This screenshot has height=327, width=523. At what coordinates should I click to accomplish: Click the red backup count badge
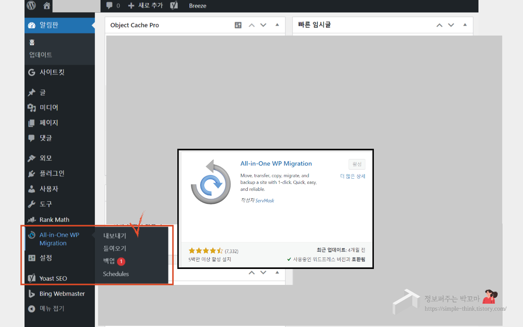pyautogui.click(x=121, y=261)
